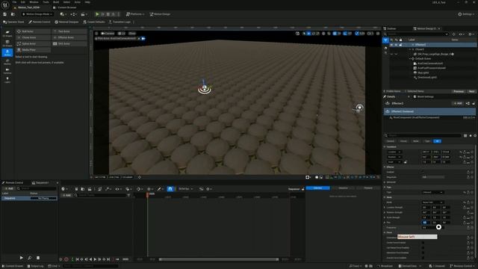Open the Platforms dropdown
The image size is (478, 269).
135,14
